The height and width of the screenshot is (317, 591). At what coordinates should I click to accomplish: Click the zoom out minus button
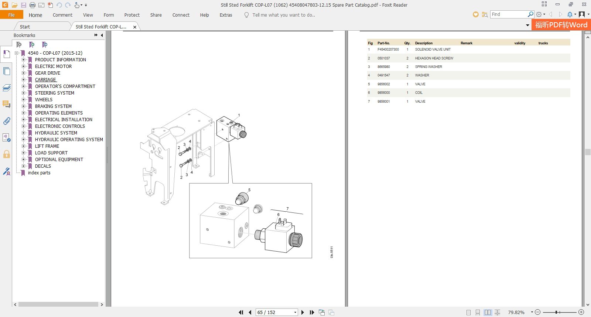538,312
